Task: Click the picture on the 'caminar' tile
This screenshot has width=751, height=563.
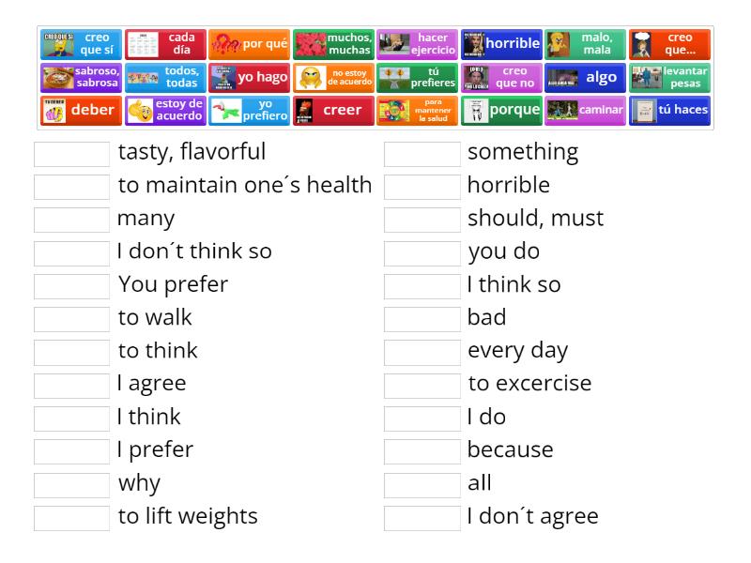Action: click(x=561, y=111)
